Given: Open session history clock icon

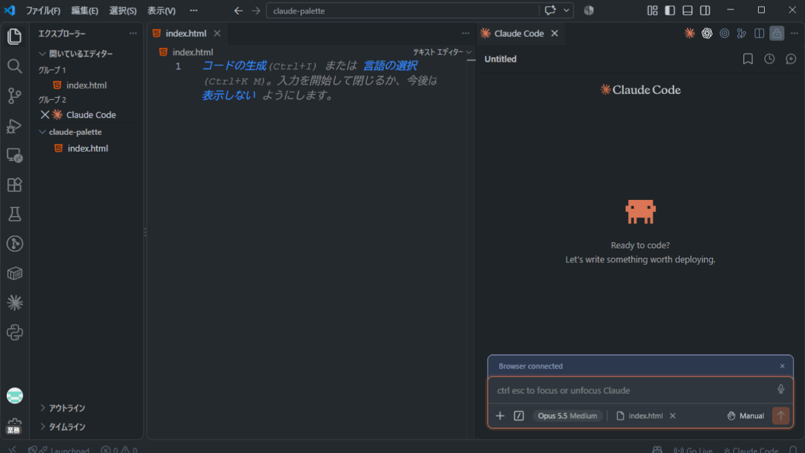Looking at the screenshot, I should pyautogui.click(x=769, y=59).
